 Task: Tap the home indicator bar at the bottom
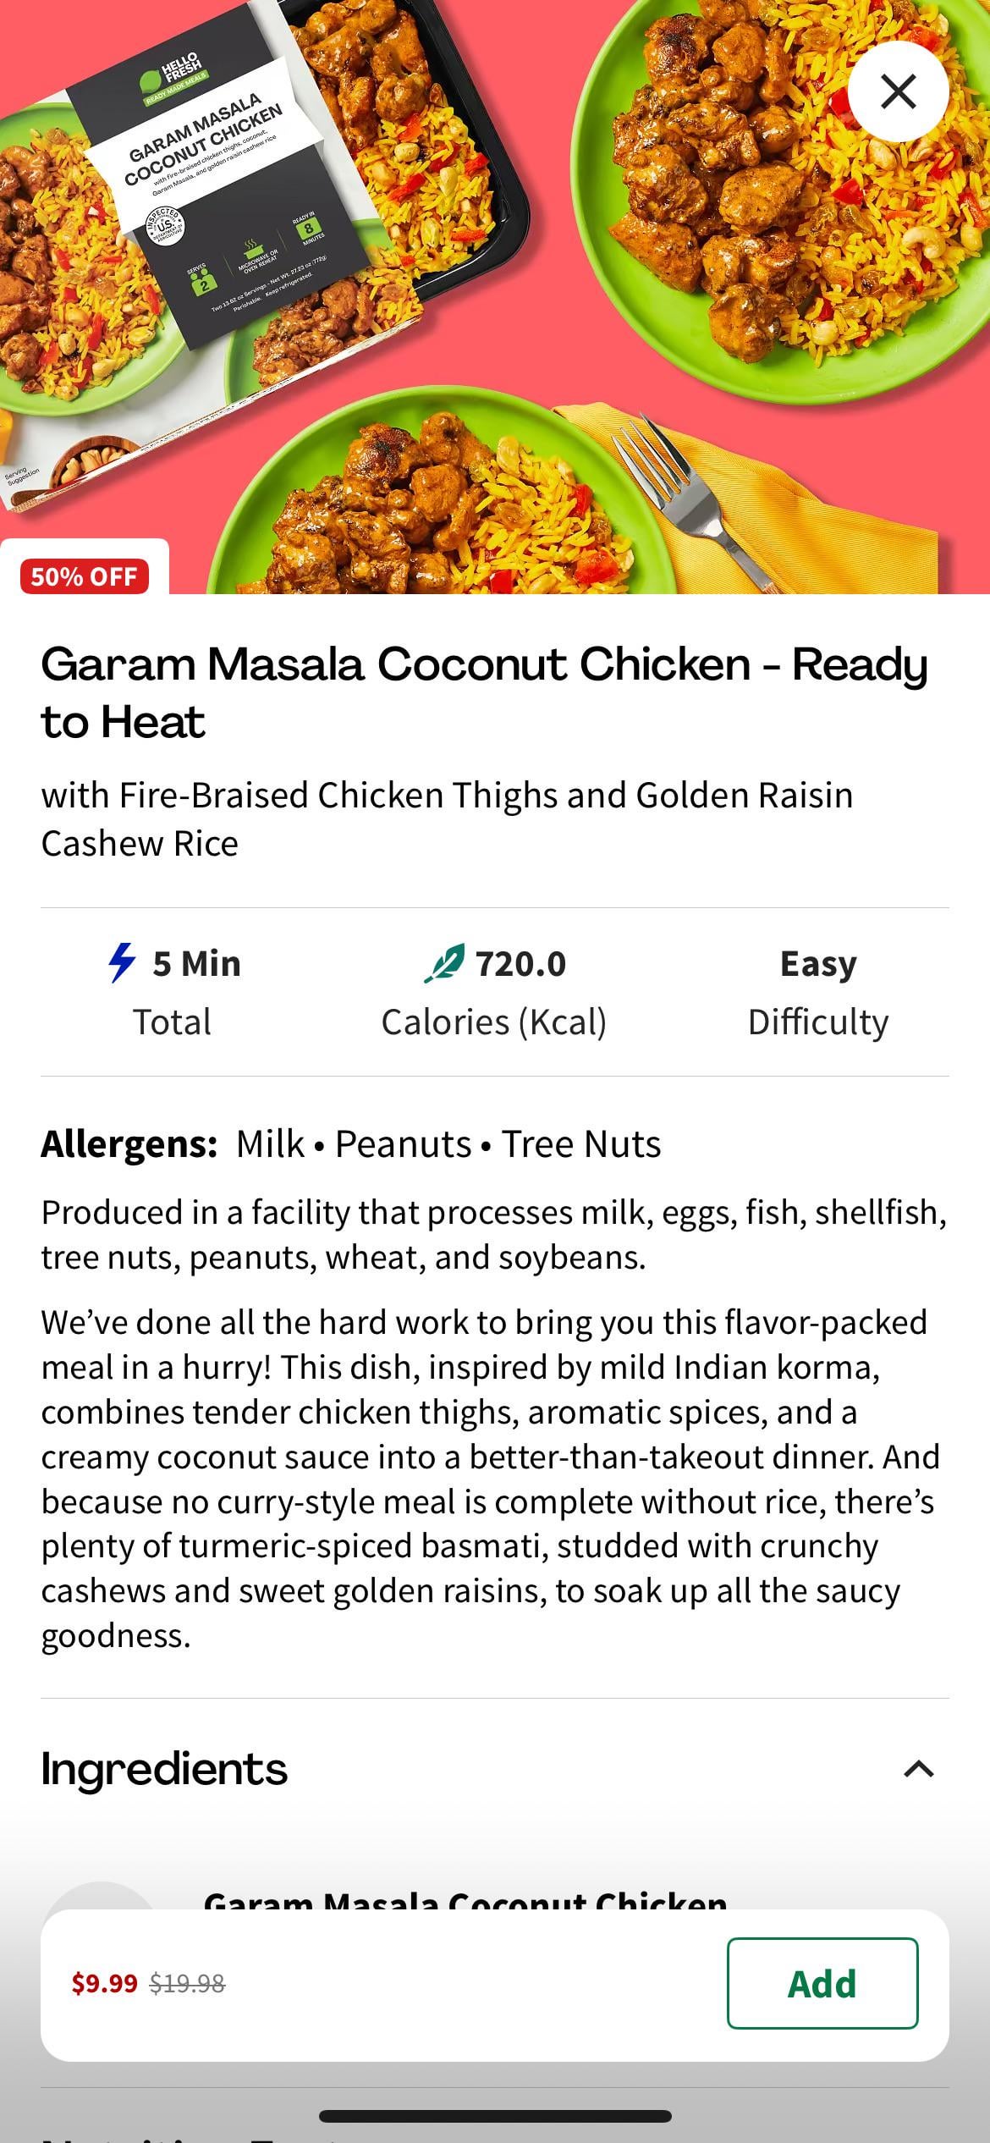pyautogui.click(x=495, y=2116)
